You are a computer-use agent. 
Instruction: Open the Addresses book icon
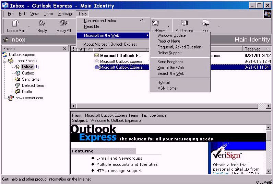(x=184, y=23)
